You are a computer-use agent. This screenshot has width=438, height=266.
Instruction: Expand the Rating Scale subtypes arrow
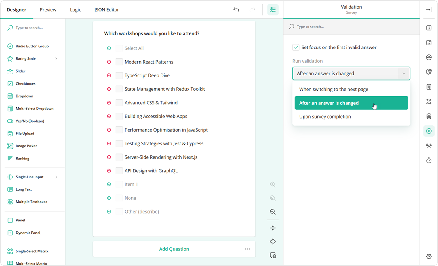coord(56,59)
